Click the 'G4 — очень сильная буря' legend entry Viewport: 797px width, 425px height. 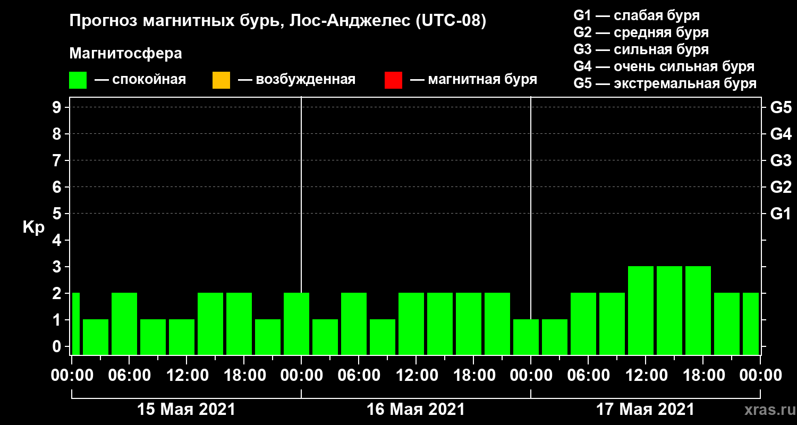click(664, 66)
